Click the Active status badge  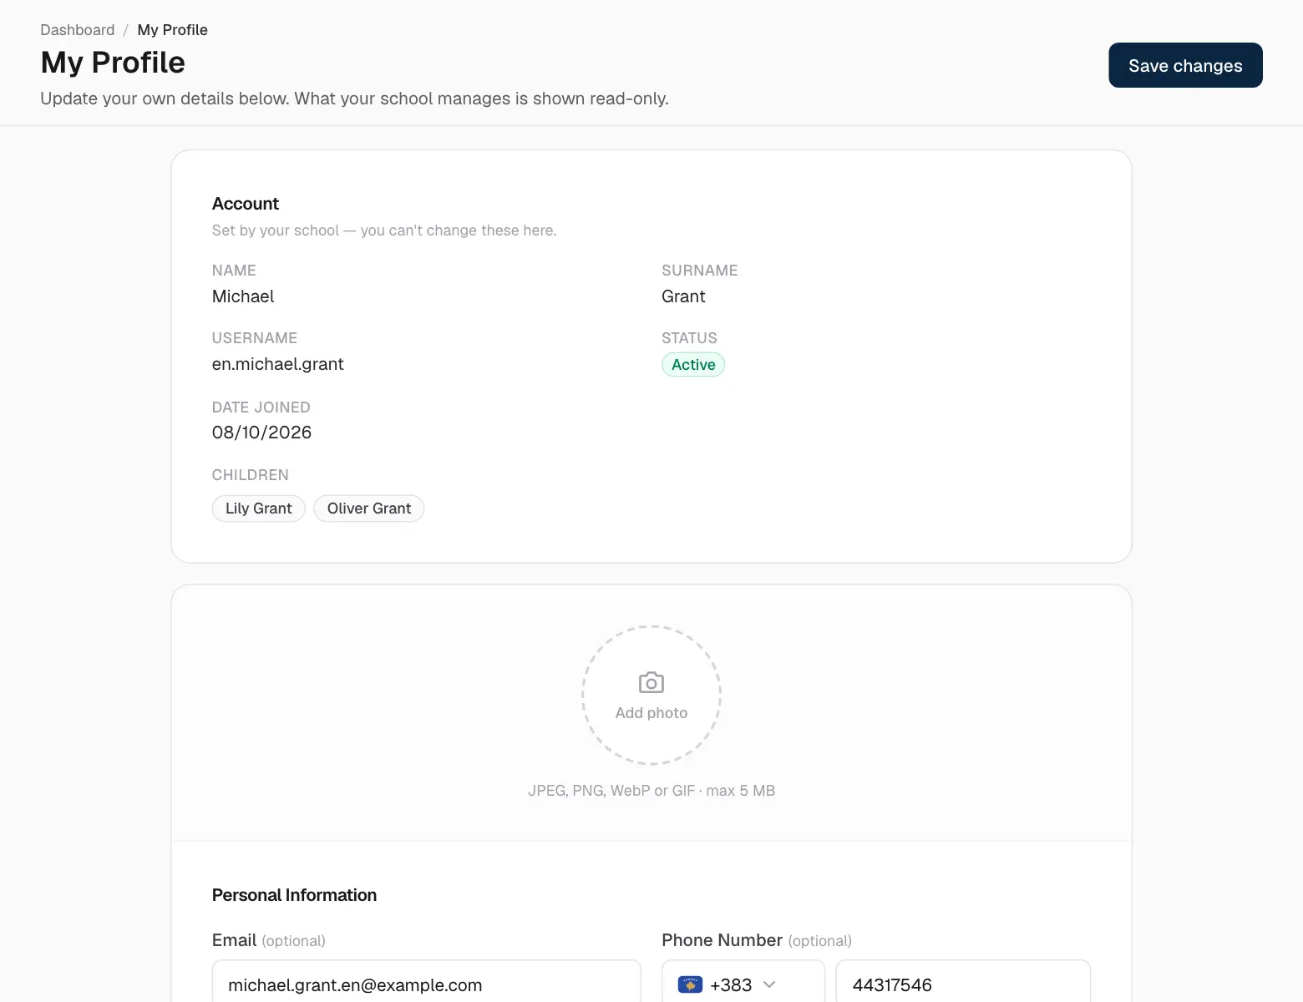pyautogui.click(x=693, y=365)
